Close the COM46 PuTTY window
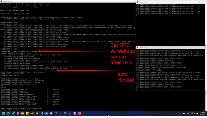The image size is (207, 118). [x=204, y=47]
